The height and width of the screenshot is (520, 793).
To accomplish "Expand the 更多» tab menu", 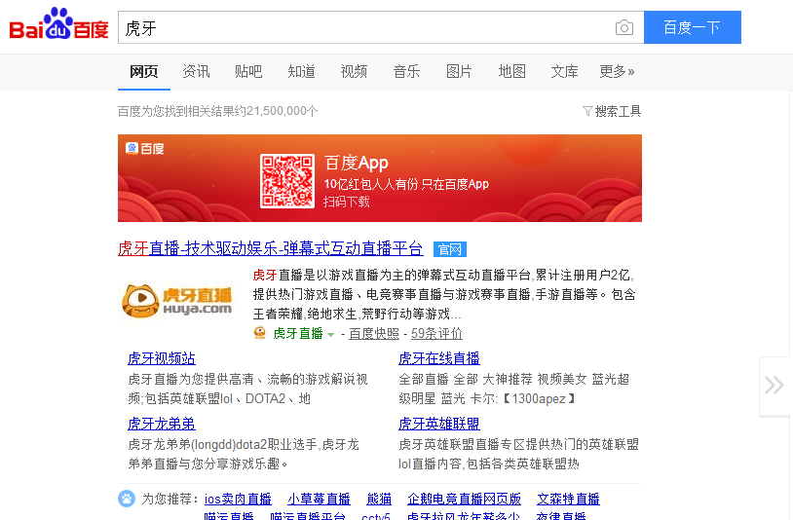I will (x=617, y=72).
